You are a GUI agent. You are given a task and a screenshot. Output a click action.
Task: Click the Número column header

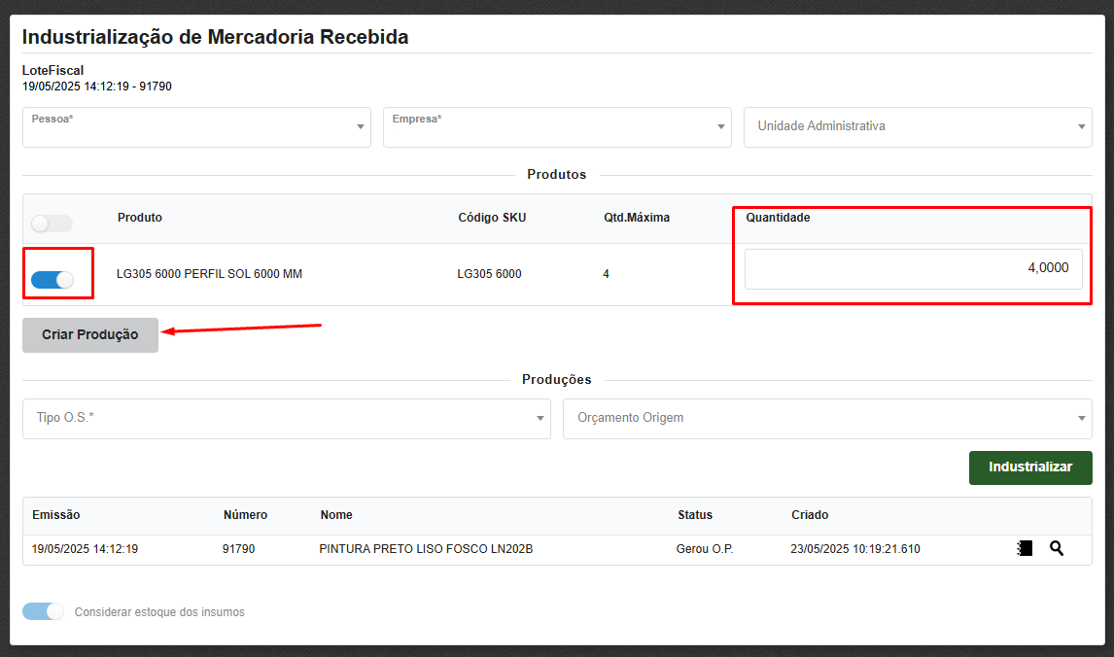[245, 514]
